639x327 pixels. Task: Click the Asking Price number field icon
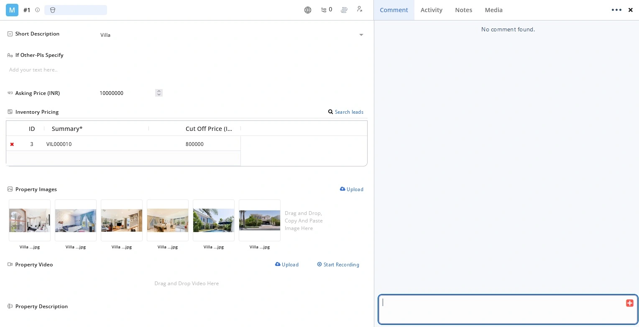pos(10,93)
